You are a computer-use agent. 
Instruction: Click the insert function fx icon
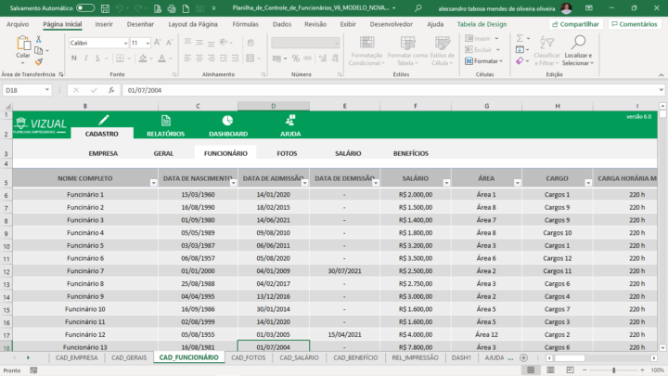point(111,91)
